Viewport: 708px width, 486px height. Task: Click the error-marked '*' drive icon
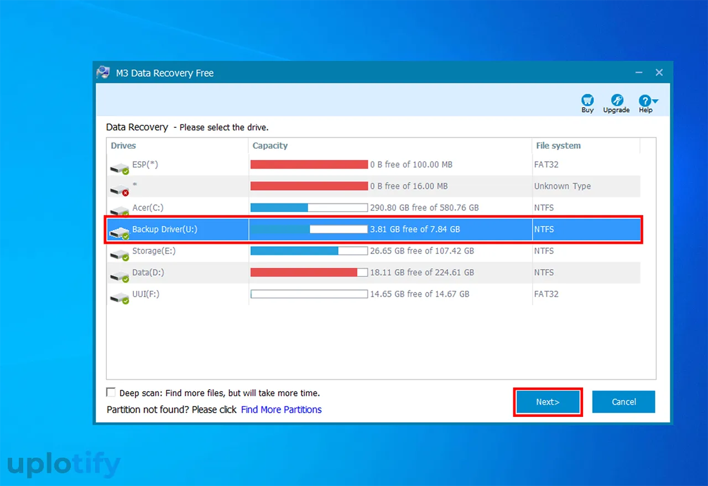click(119, 189)
